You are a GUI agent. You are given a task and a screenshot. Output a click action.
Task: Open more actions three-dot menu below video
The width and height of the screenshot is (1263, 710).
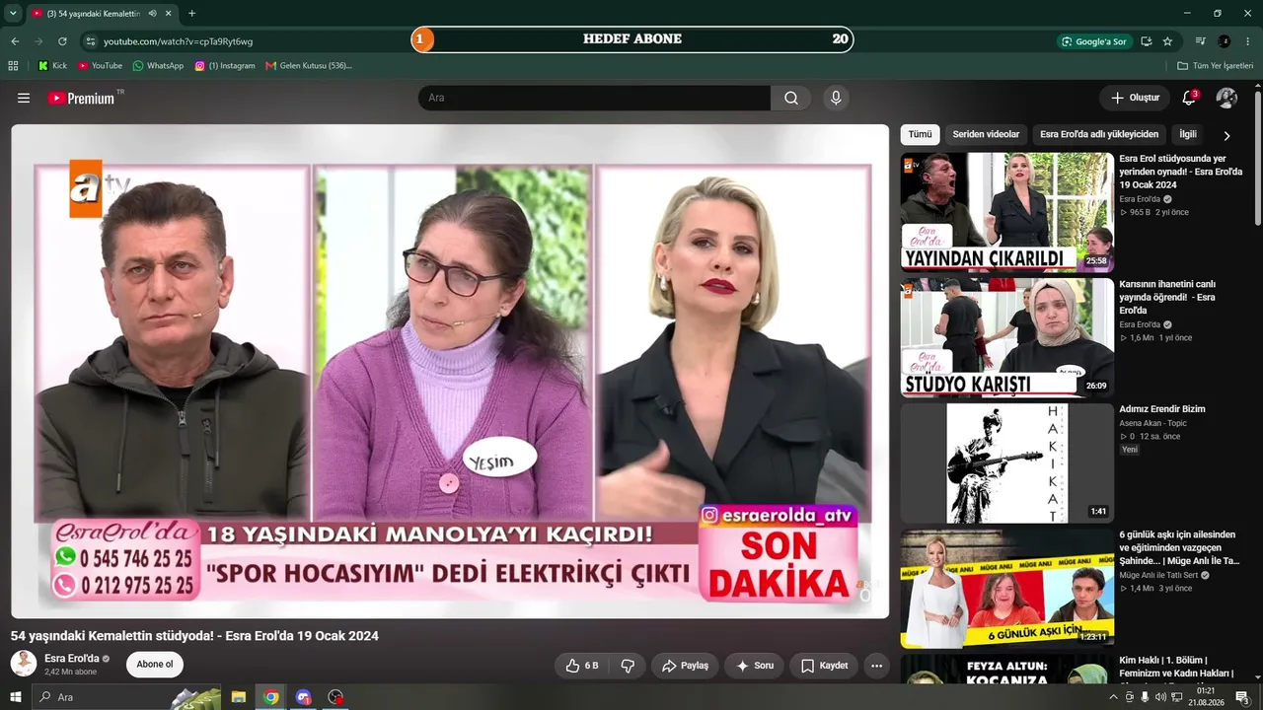click(x=876, y=666)
